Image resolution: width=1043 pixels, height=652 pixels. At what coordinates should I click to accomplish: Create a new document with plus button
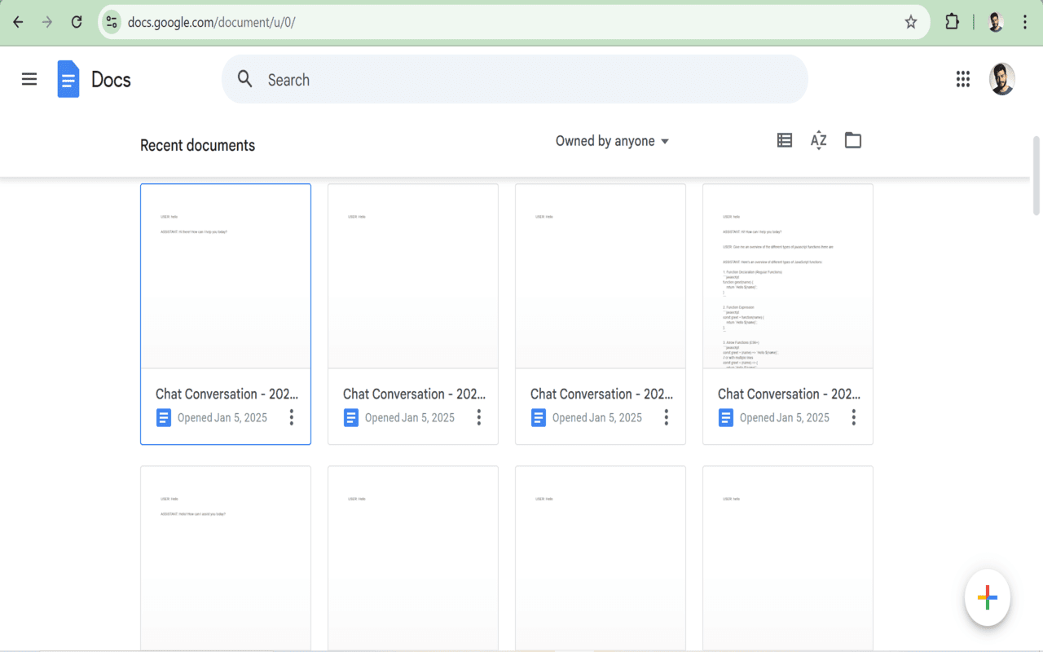(988, 597)
